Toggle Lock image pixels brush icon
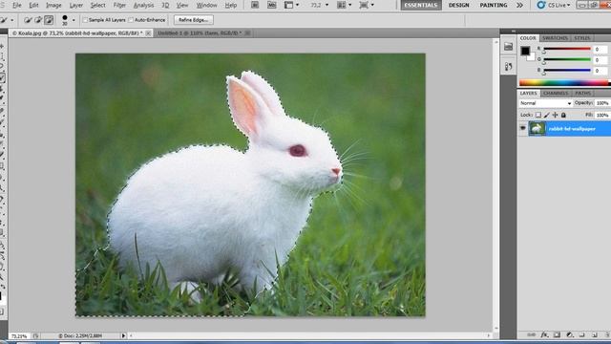Image resolution: width=611 pixels, height=344 pixels. click(547, 115)
